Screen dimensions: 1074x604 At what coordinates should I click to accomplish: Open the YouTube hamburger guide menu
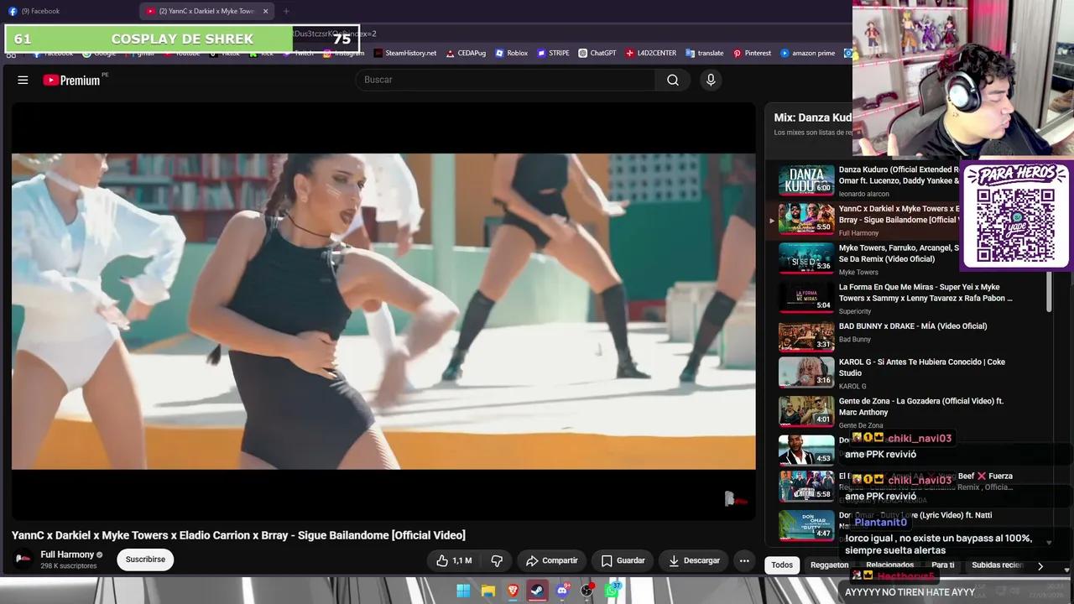click(23, 80)
